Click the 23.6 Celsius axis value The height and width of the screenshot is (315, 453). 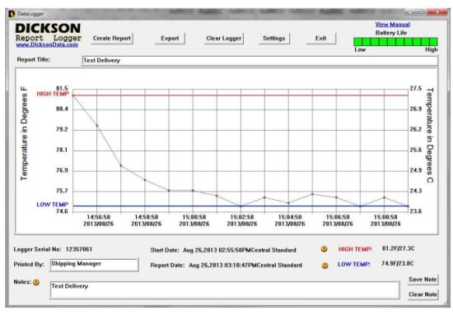(416, 211)
